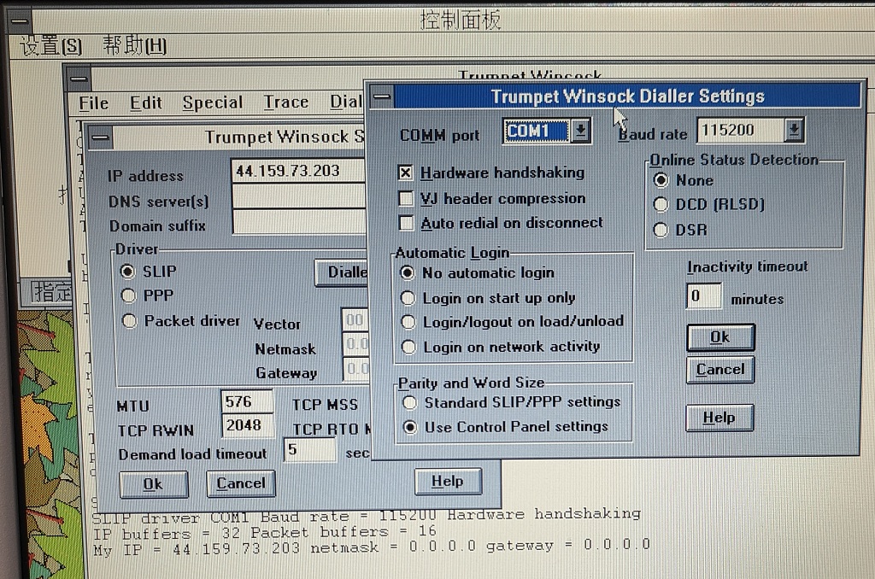This screenshot has height=579, width=875.
Task: Click the Domain suffix field in Setup
Action: (298, 222)
